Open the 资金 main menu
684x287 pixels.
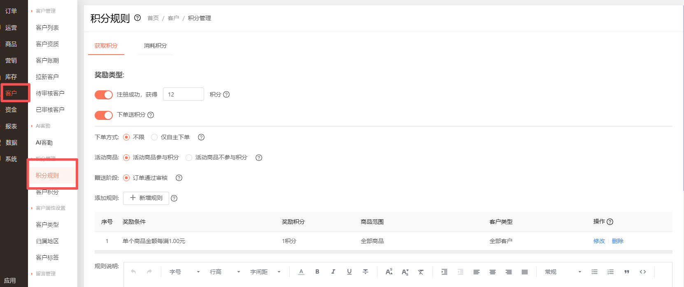(x=11, y=110)
